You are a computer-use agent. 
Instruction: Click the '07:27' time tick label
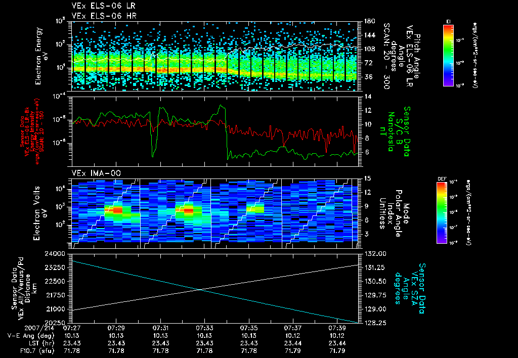click(72, 329)
